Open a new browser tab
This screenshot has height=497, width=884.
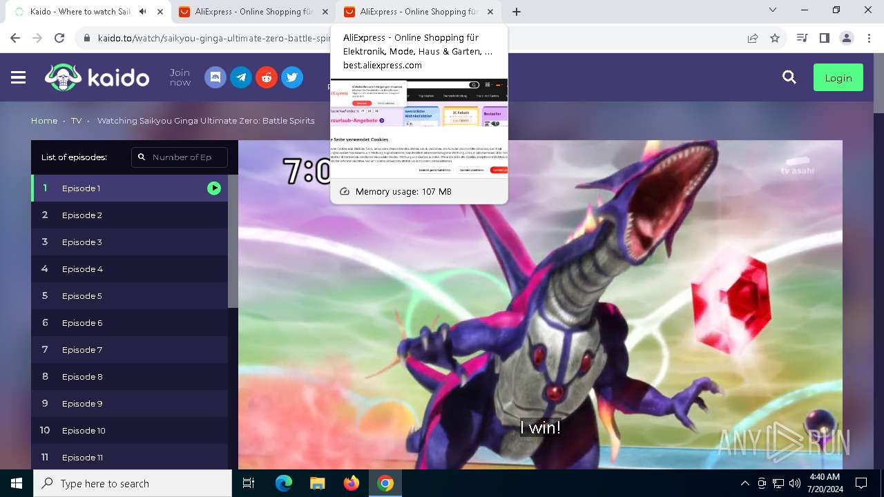pos(517,12)
